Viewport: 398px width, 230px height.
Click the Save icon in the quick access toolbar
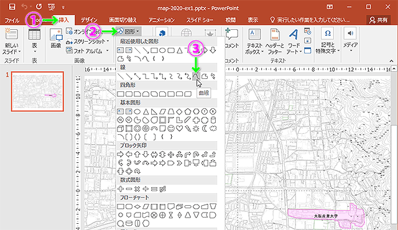click(x=12, y=7)
